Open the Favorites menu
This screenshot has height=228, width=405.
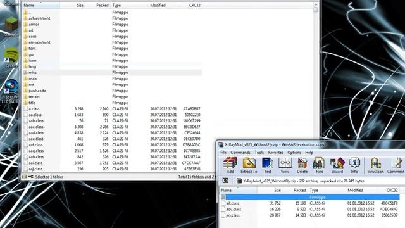click(276, 153)
